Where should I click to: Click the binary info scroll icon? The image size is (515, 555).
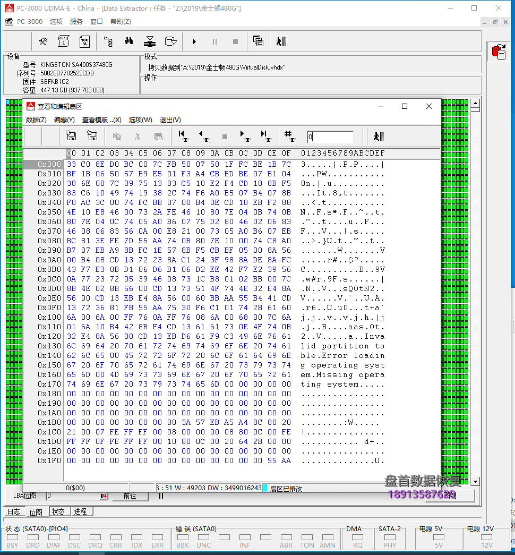pos(64,41)
